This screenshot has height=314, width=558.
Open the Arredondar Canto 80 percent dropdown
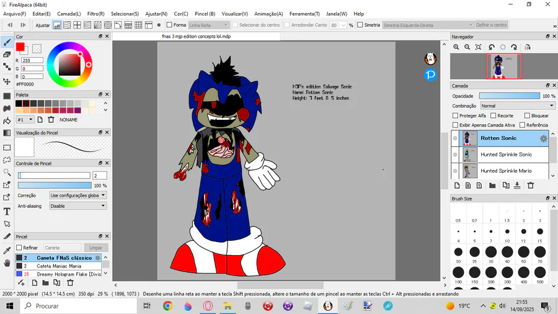click(338, 25)
